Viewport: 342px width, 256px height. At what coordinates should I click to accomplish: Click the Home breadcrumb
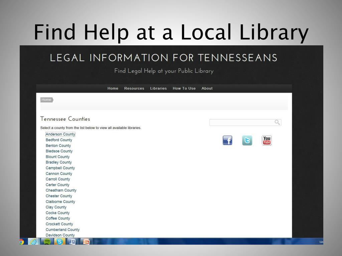point(47,100)
